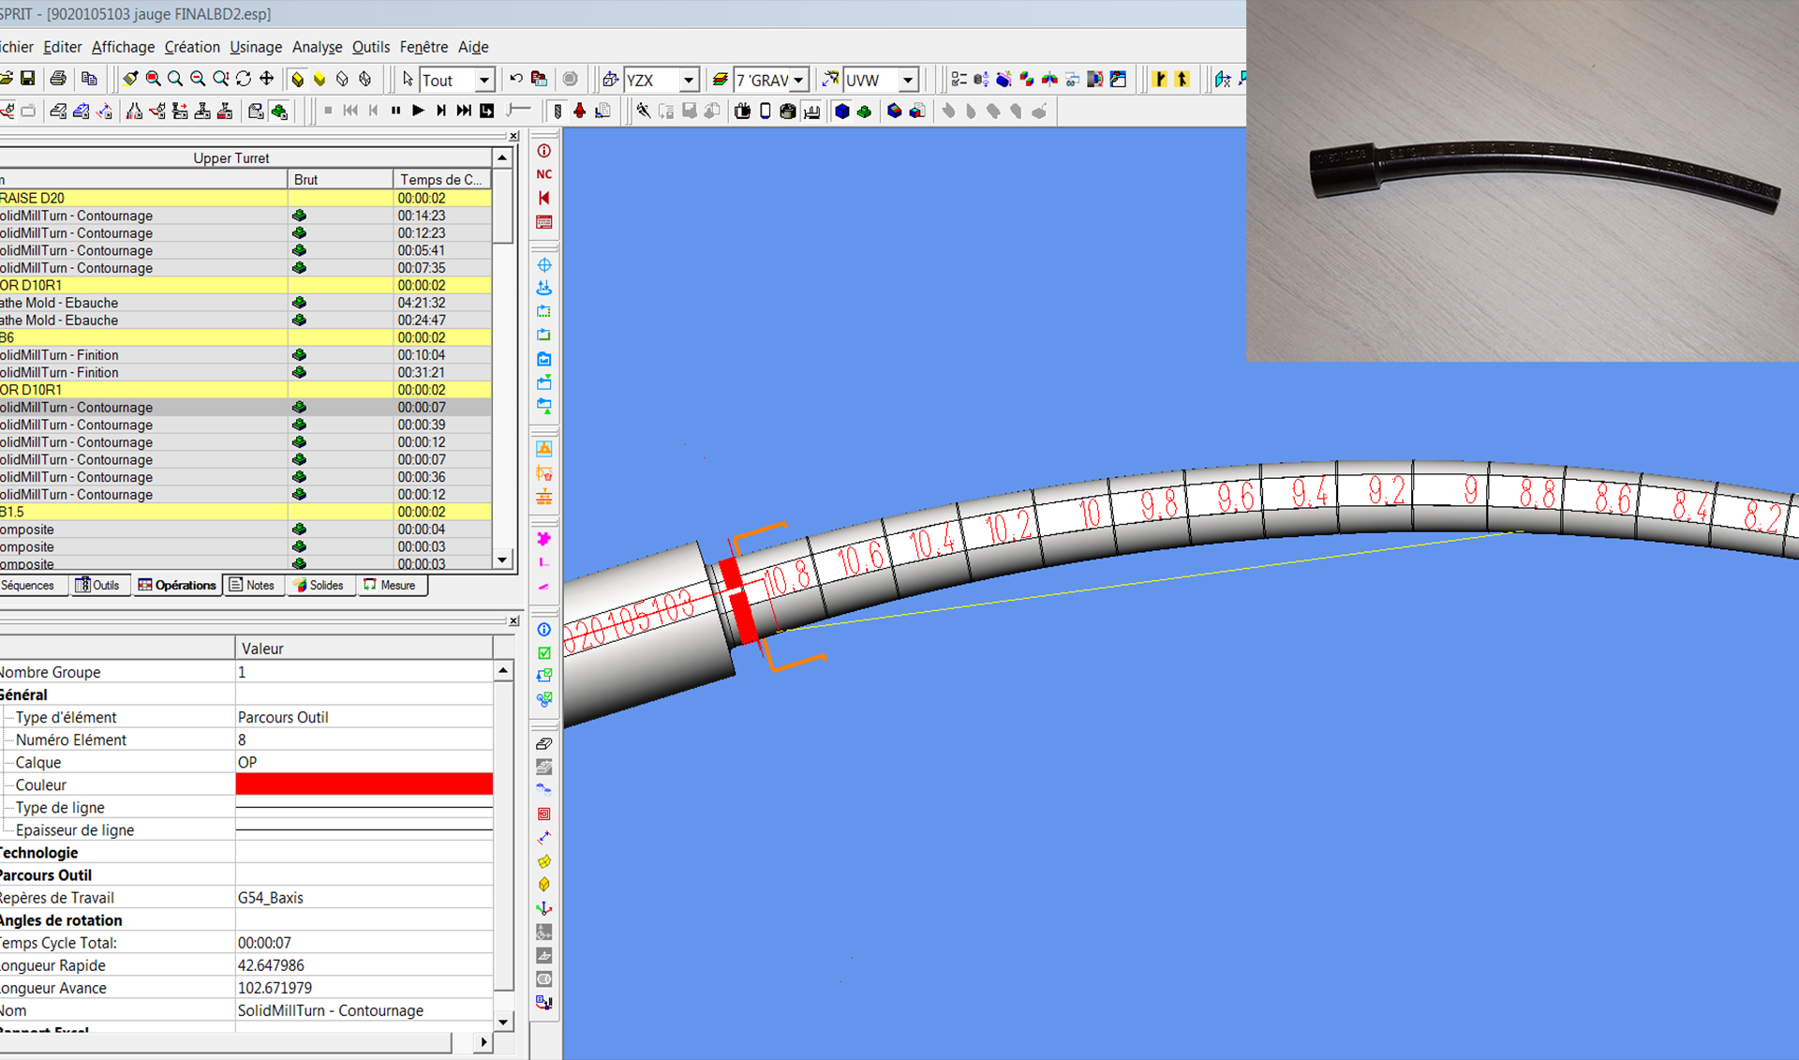Switch to the Solides tab
Viewport: 1799px width, 1060px height.
320,586
